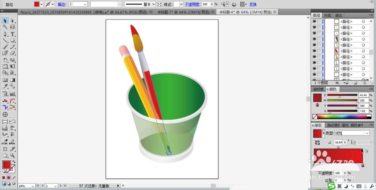Open the 描边 stroke panel tab
This screenshot has height=190, width=376.
pyautogui.click(x=339, y=15)
